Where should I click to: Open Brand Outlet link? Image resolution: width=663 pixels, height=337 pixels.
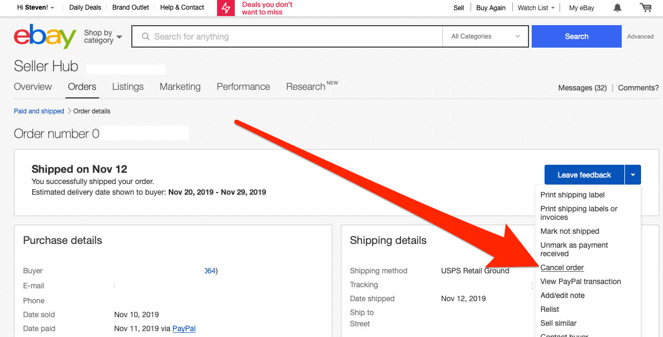pos(131,7)
